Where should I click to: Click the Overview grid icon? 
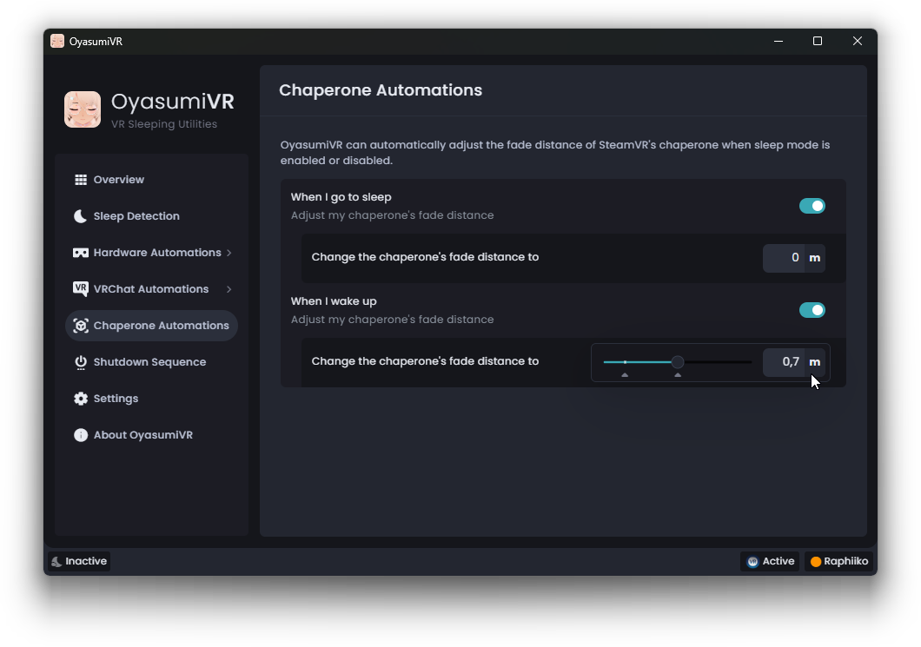81,180
